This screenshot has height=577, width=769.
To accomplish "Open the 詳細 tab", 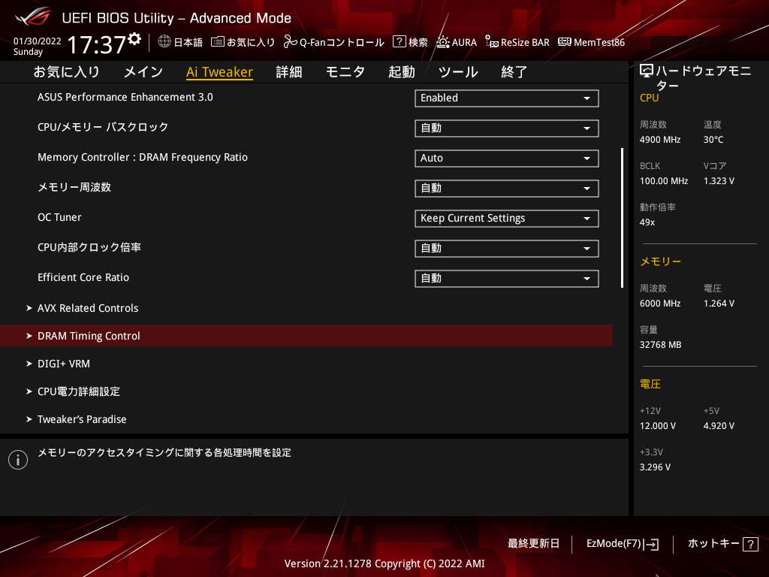I will click(289, 72).
